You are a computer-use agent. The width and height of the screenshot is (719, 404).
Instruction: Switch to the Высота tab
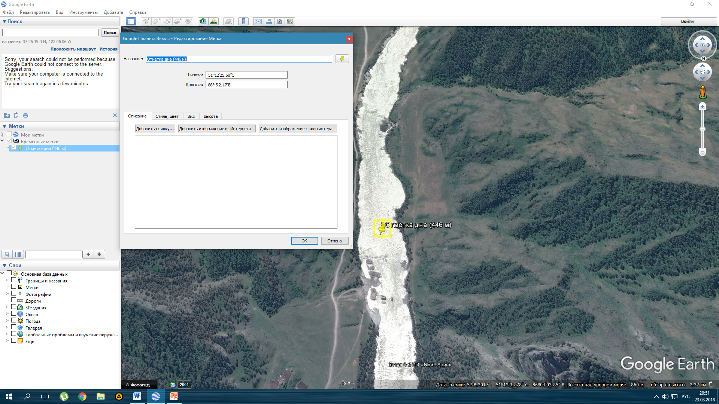click(x=210, y=116)
